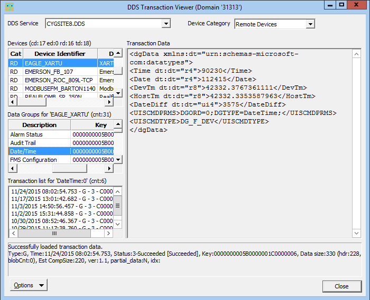Click the DateDiff line in transaction data
The height and width of the screenshot is (300, 370).
tap(208, 104)
